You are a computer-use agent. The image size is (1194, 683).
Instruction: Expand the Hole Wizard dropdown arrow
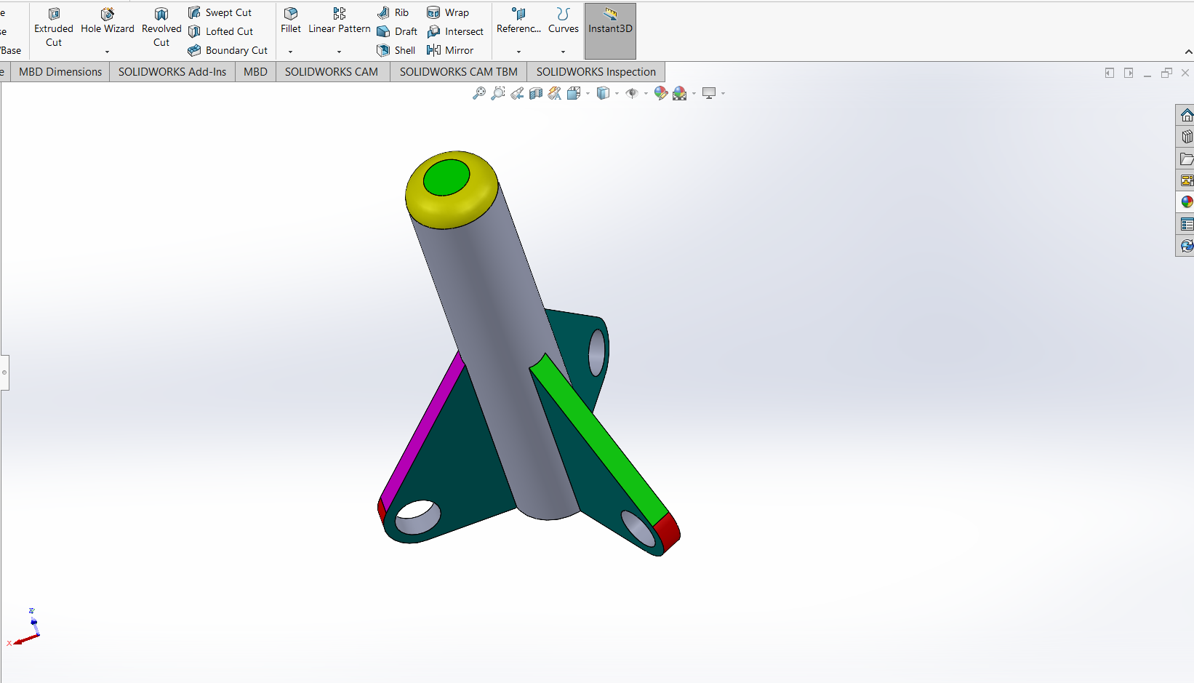coord(107,52)
